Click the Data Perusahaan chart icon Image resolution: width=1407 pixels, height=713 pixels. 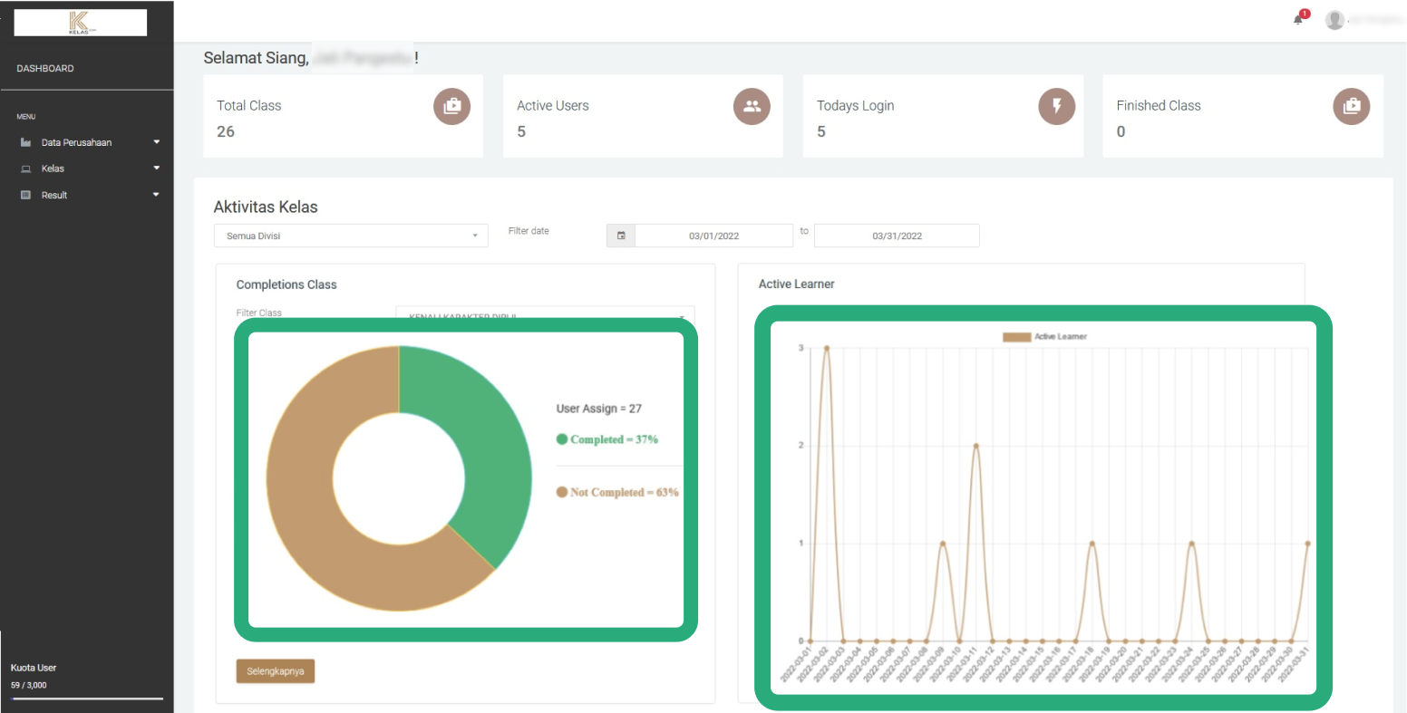25,142
